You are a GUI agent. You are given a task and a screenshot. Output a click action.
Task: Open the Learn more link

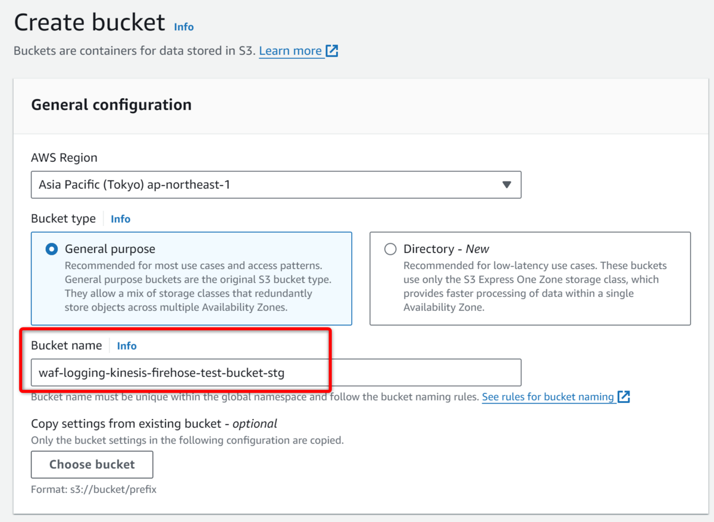(x=290, y=51)
